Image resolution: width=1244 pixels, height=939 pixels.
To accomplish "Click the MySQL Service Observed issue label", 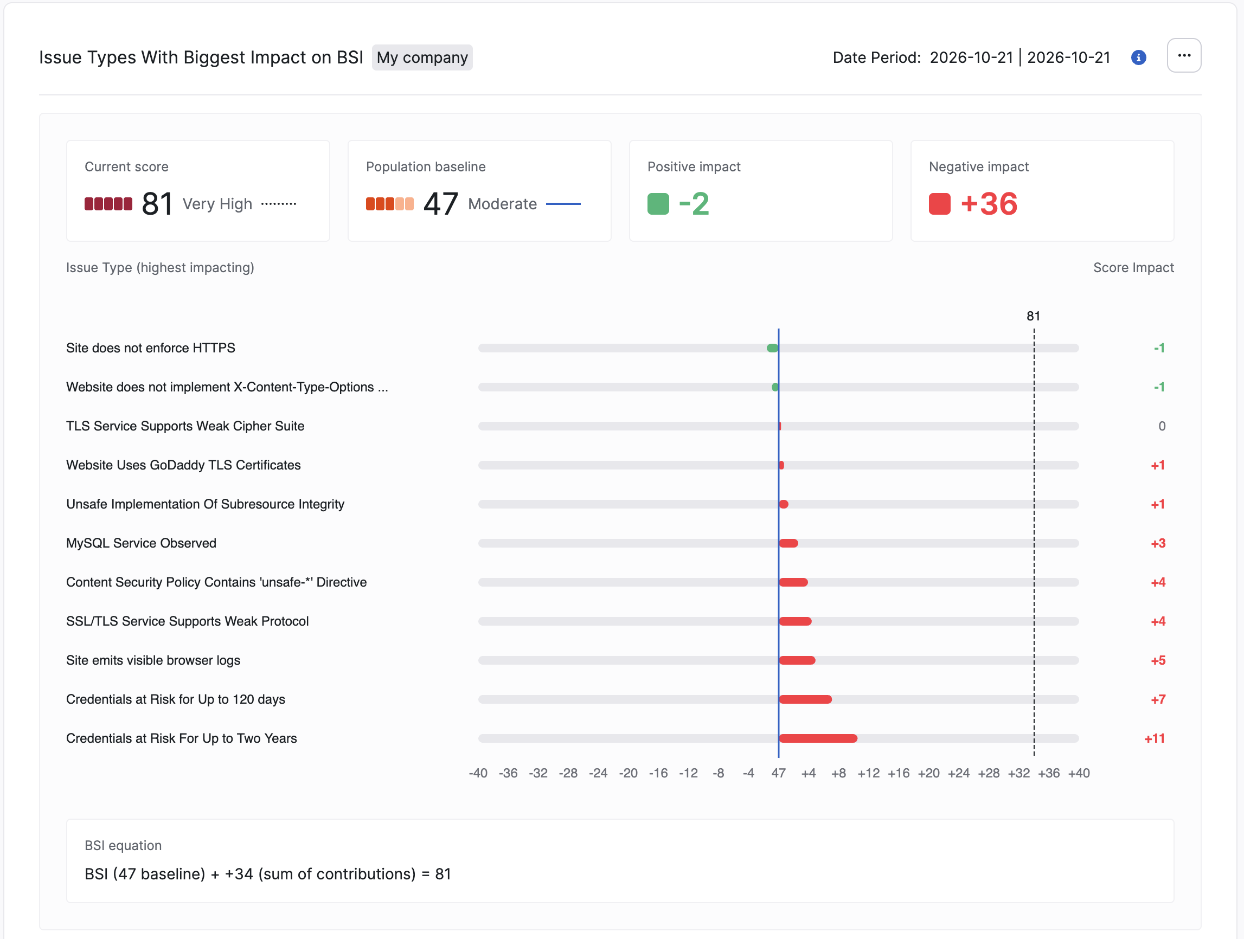I will [x=141, y=543].
